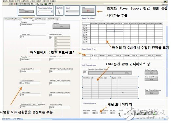Open the Leakage Resistance ring selector
This screenshot has height=123, width=171.
coord(30,83)
